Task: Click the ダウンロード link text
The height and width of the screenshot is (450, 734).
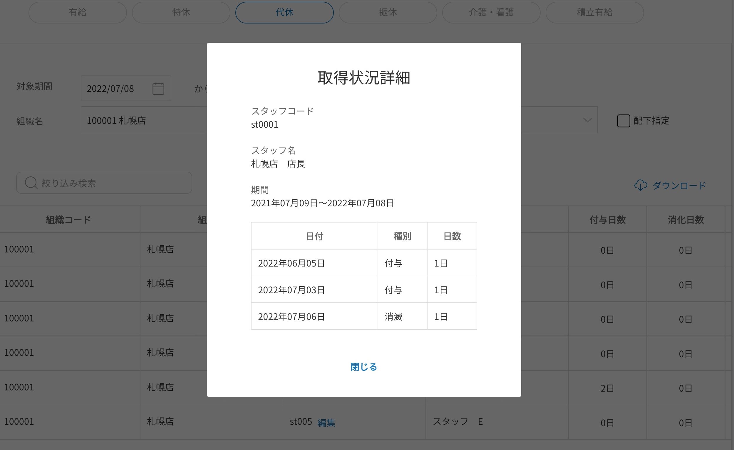Action: pos(679,186)
